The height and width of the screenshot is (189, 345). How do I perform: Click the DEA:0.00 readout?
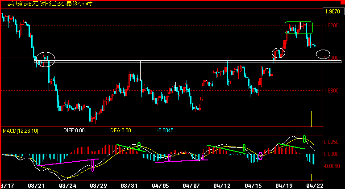[121, 130]
